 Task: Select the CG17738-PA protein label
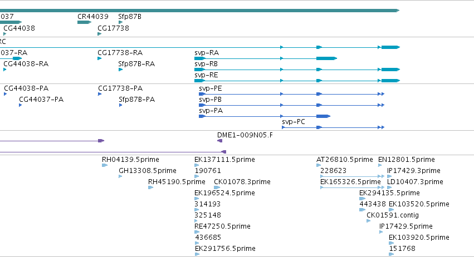pyautogui.click(x=120, y=88)
